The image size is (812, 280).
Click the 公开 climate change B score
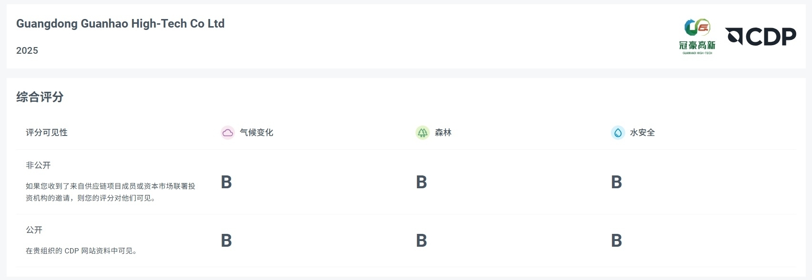pos(226,241)
